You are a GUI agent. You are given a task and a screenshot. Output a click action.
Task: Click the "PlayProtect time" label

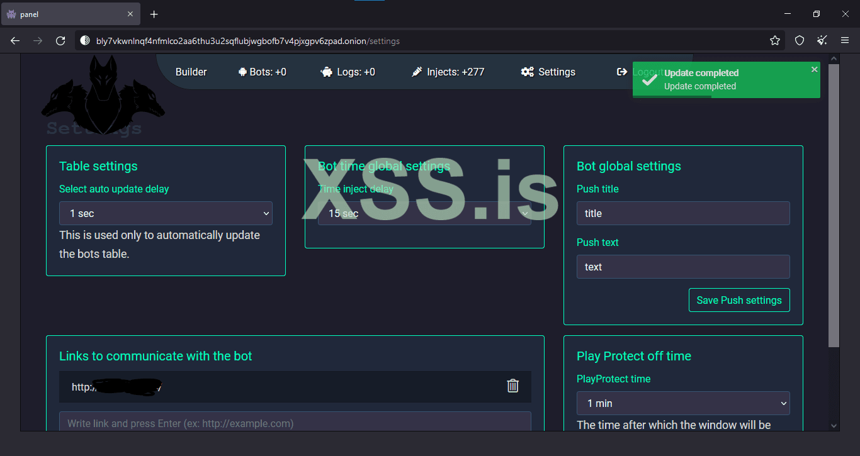pyautogui.click(x=614, y=379)
